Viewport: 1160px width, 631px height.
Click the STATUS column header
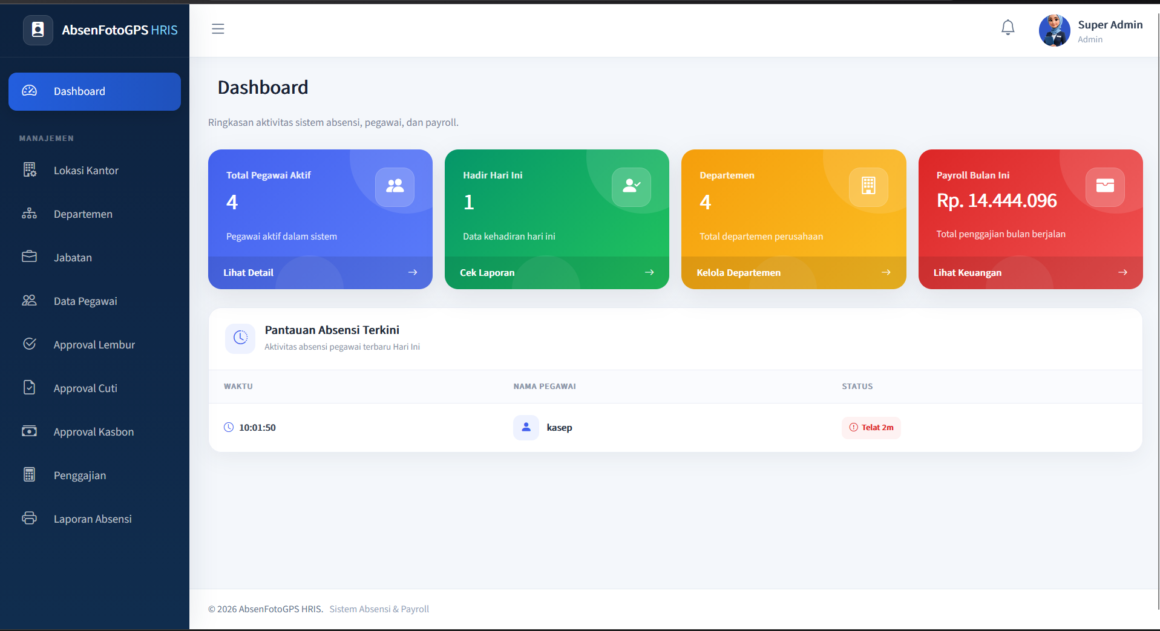coord(857,386)
